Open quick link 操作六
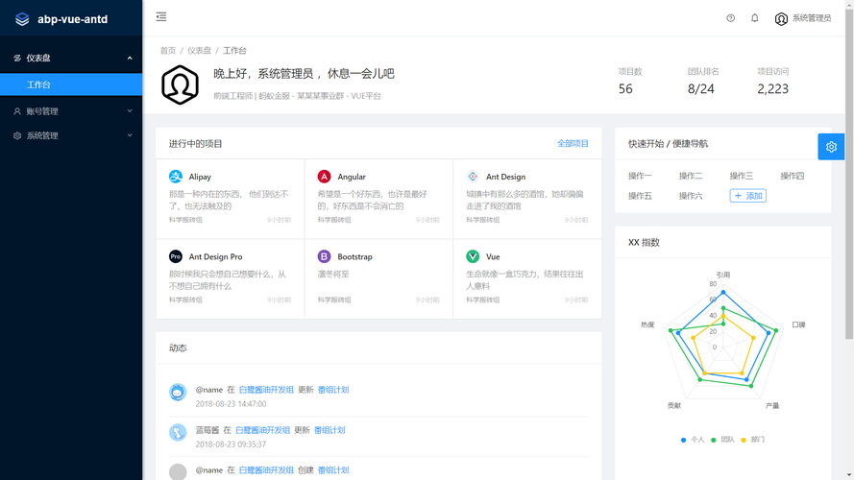This screenshot has width=854, height=480. [x=691, y=196]
